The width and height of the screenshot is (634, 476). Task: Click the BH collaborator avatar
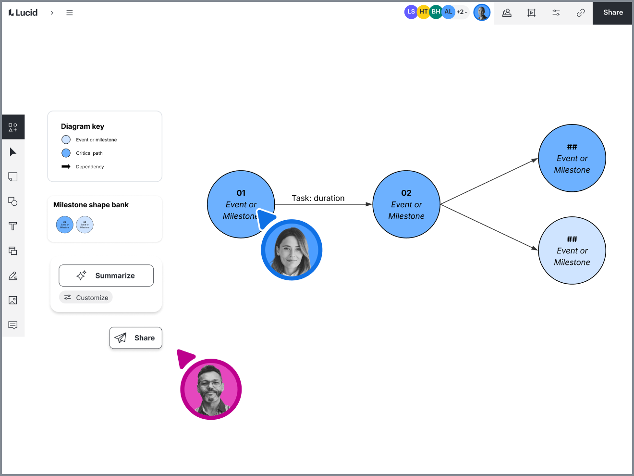coord(436,12)
